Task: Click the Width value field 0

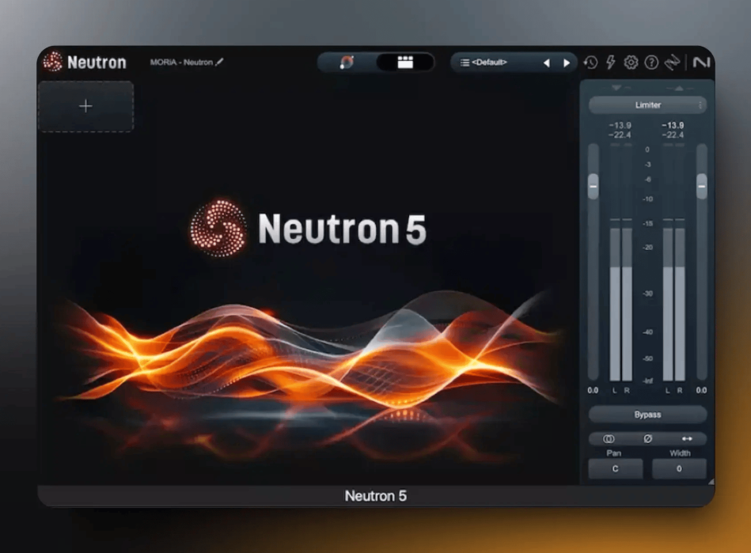Action: tap(679, 468)
